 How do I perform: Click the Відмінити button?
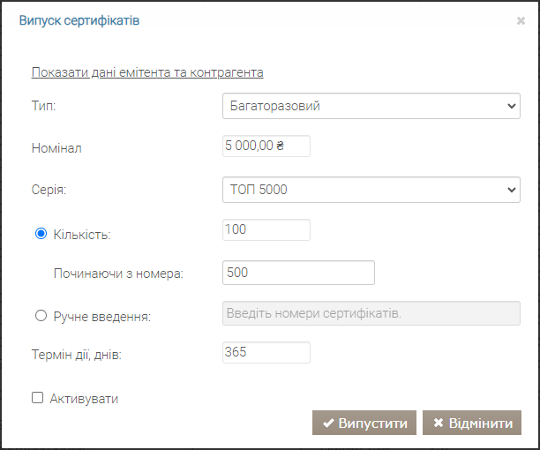(x=472, y=423)
